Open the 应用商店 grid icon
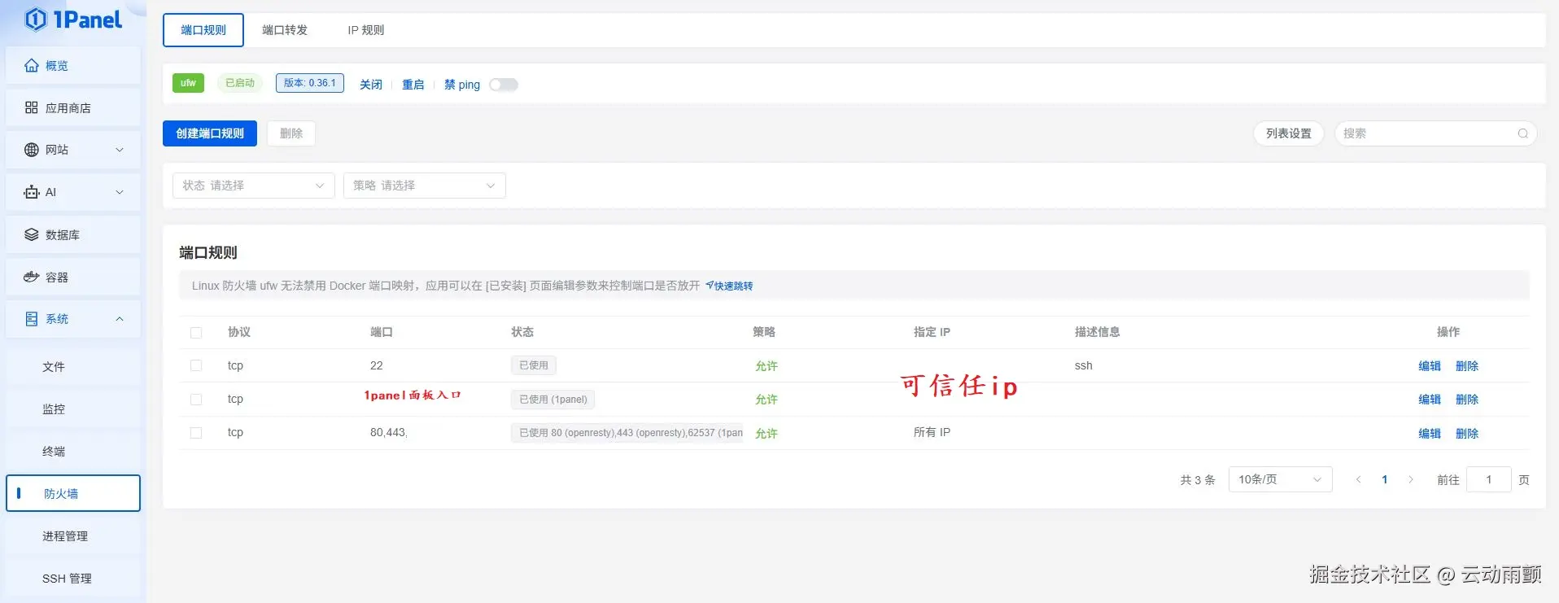The height and width of the screenshot is (603, 1559). click(32, 107)
